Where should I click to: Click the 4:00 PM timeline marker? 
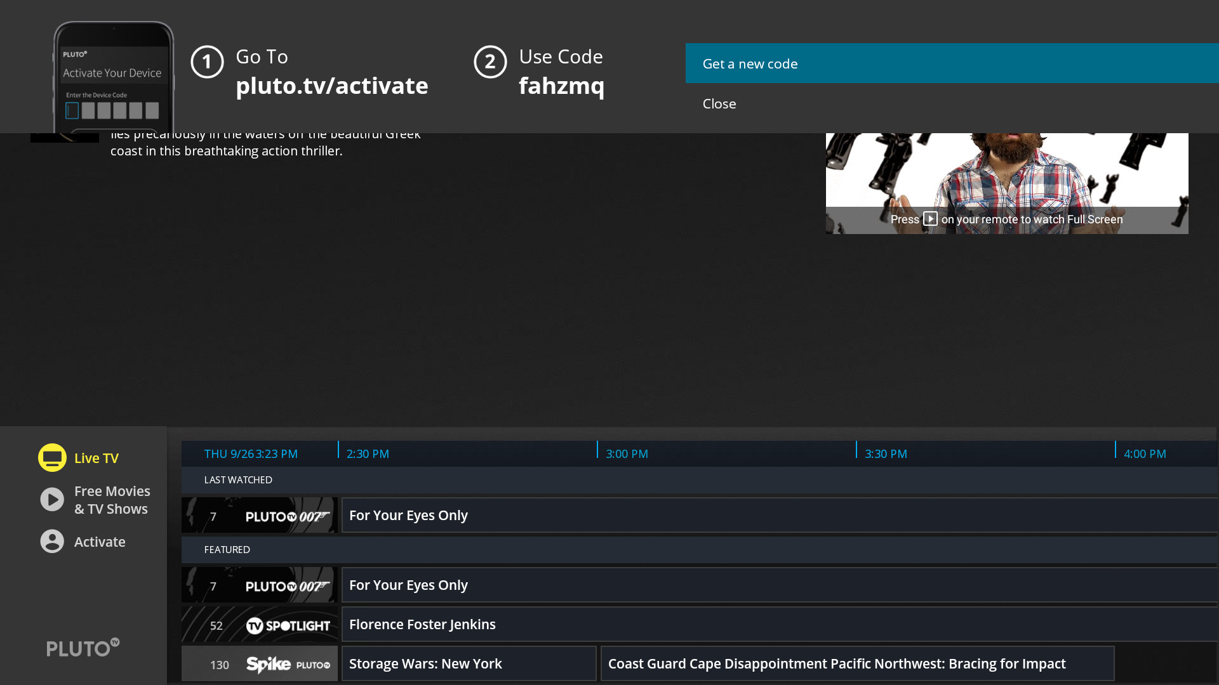(x=1145, y=453)
